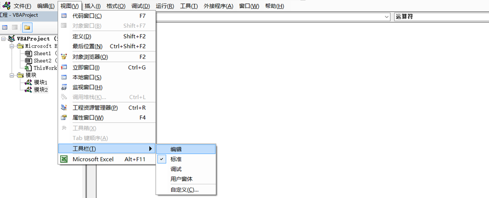Click the 工程资源管理器 menu icon
The width and height of the screenshot is (489, 198).
[64, 108]
